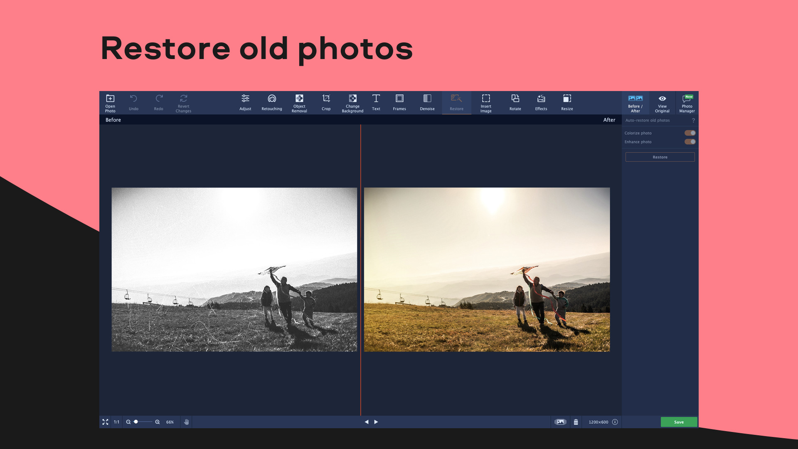Open the next image arrow
This screenshot has height=449, width=798.
[376, 422]
